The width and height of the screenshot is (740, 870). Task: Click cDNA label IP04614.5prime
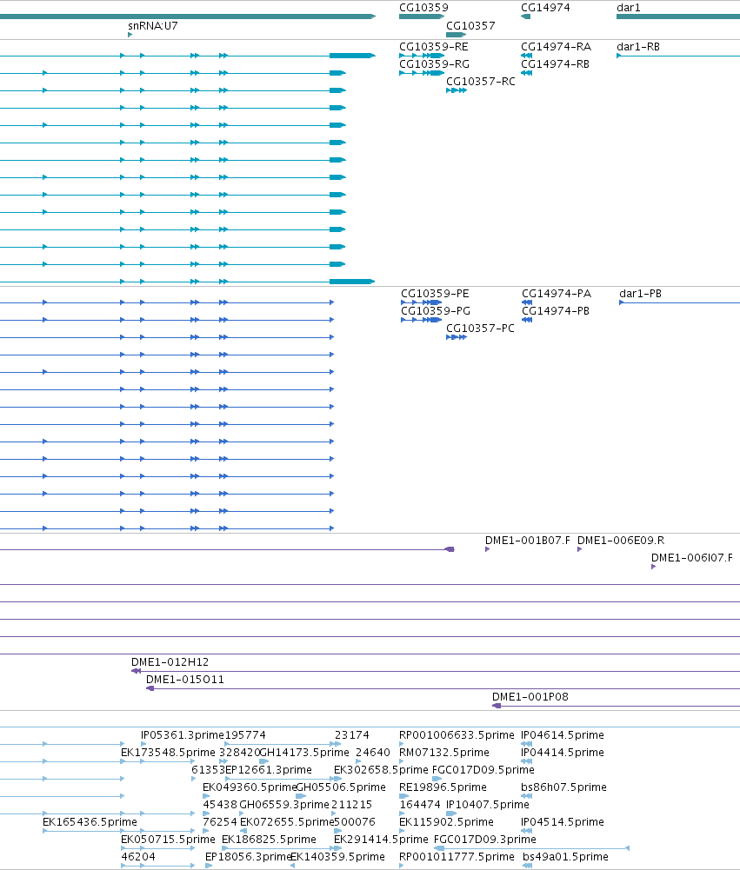[x=563, y=735]
